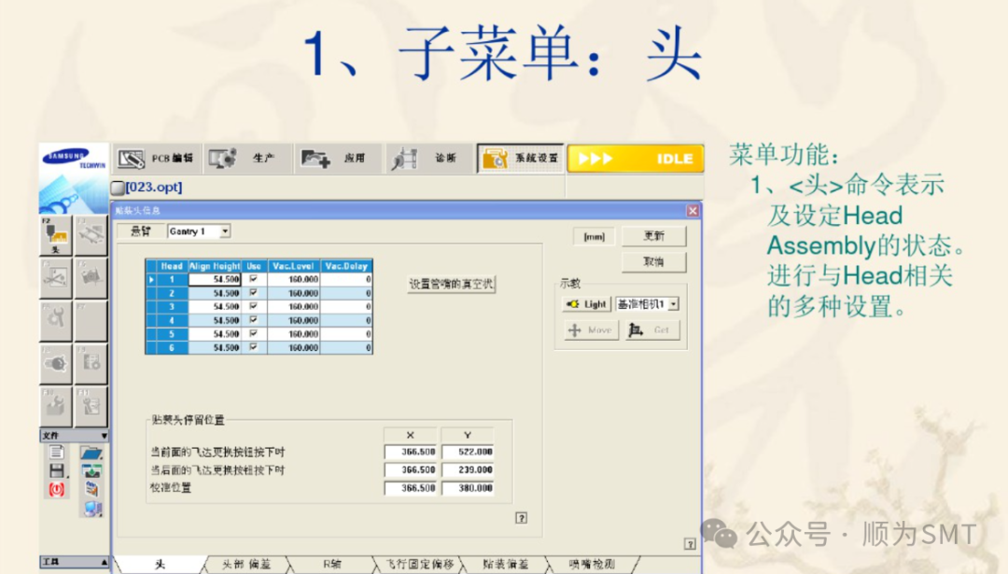
Task: Click the F5 sidebar icon
Action: point(91,278)
